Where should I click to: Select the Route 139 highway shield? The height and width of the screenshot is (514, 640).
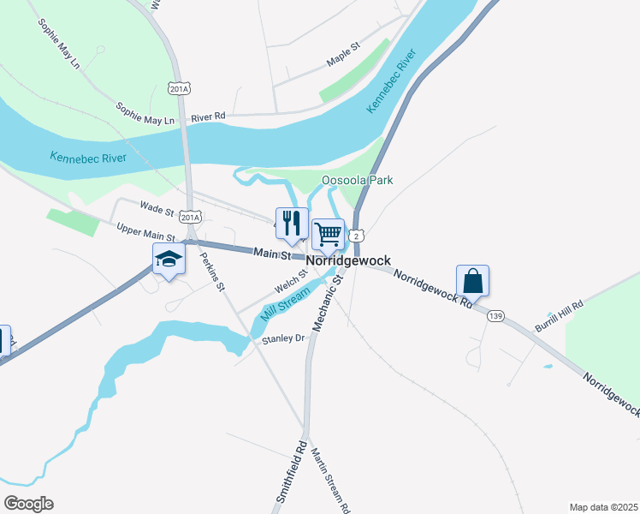[x=495, y=316]
